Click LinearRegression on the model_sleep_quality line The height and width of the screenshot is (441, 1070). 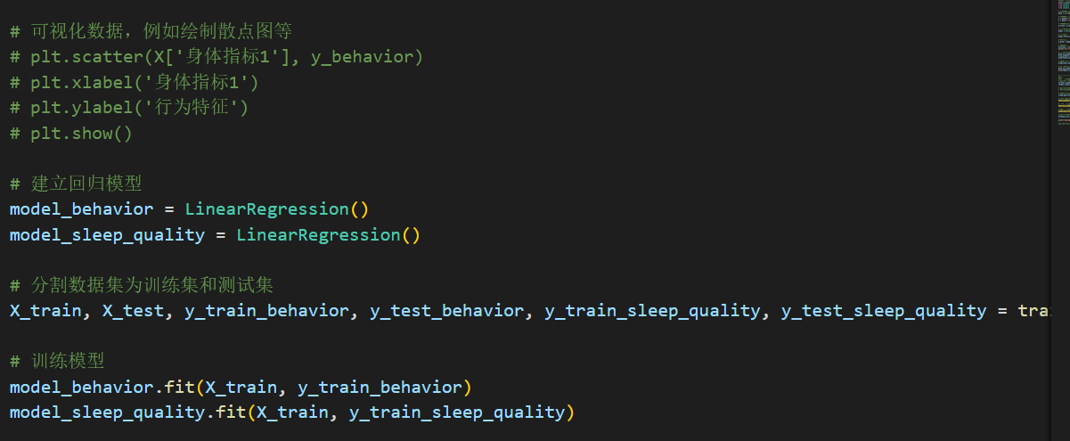pos(318,235)
